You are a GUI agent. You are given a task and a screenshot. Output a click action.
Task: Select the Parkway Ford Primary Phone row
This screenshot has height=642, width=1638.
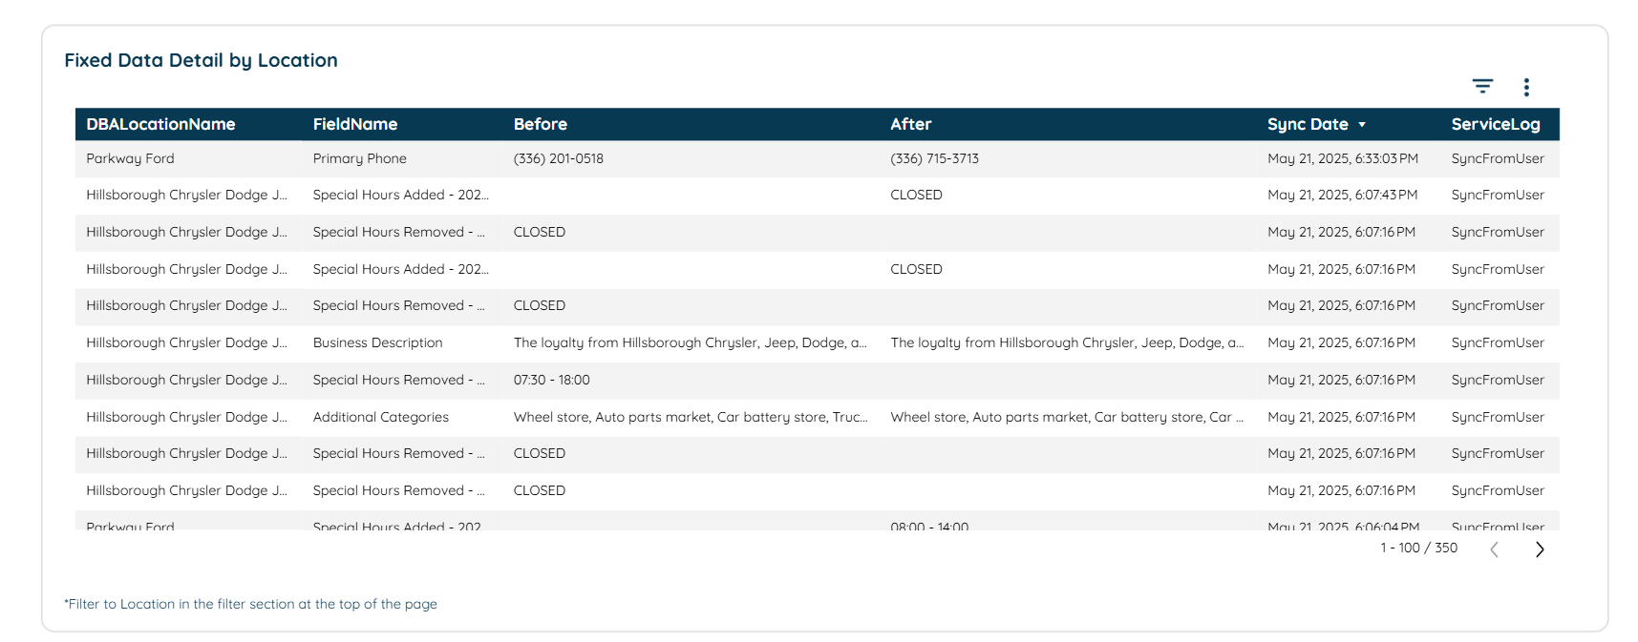click(818, 159)
